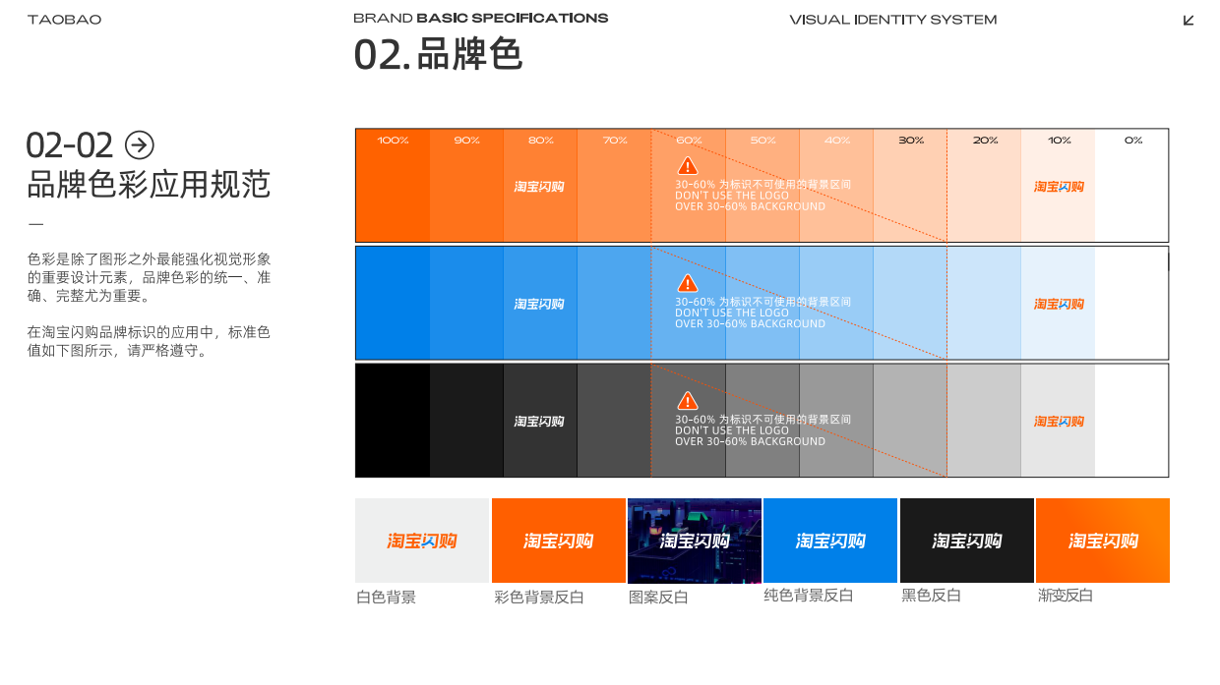Click the 黑色反白 caption
Viewport: 1220px width, 685px height.
click(931, 596)
